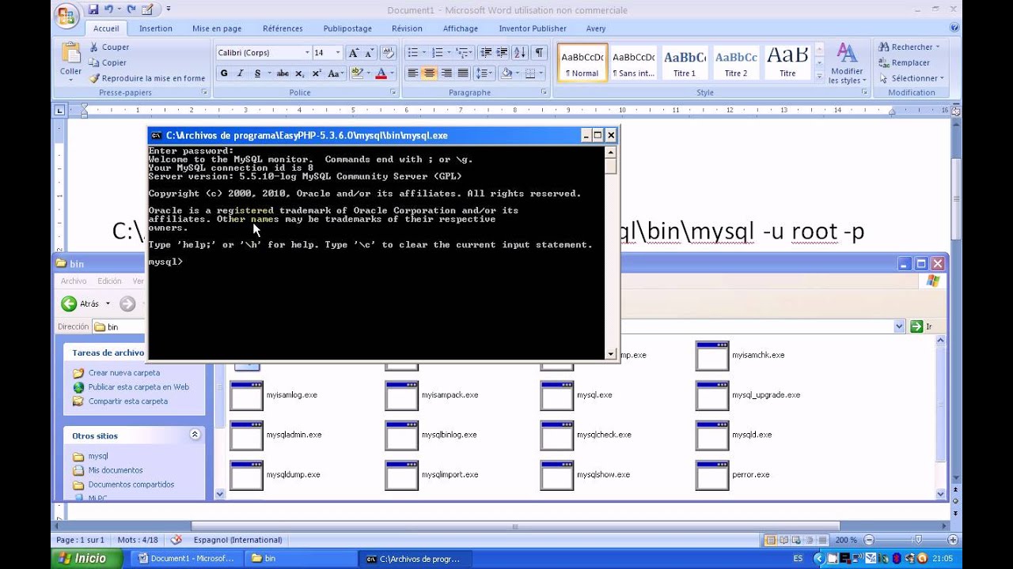This screenshot has width=1013, height=569.
Task: Apply red font color
Action: point(381,73)
